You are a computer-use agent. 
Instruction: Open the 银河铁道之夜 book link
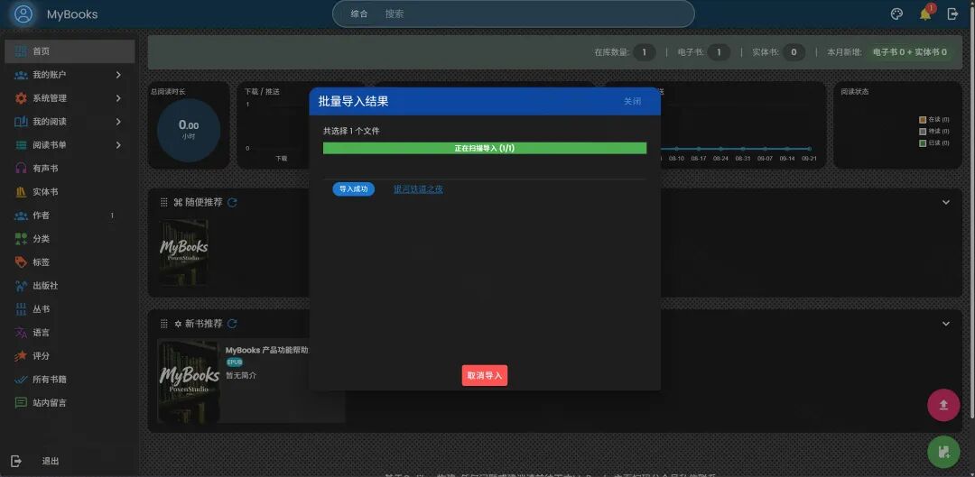pos(419,189)
